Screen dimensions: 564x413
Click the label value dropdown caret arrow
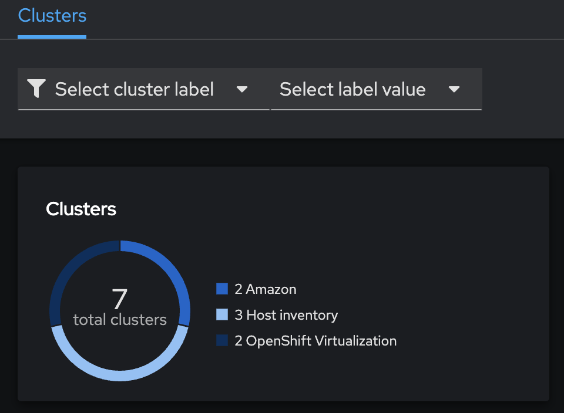click(454, 89)
